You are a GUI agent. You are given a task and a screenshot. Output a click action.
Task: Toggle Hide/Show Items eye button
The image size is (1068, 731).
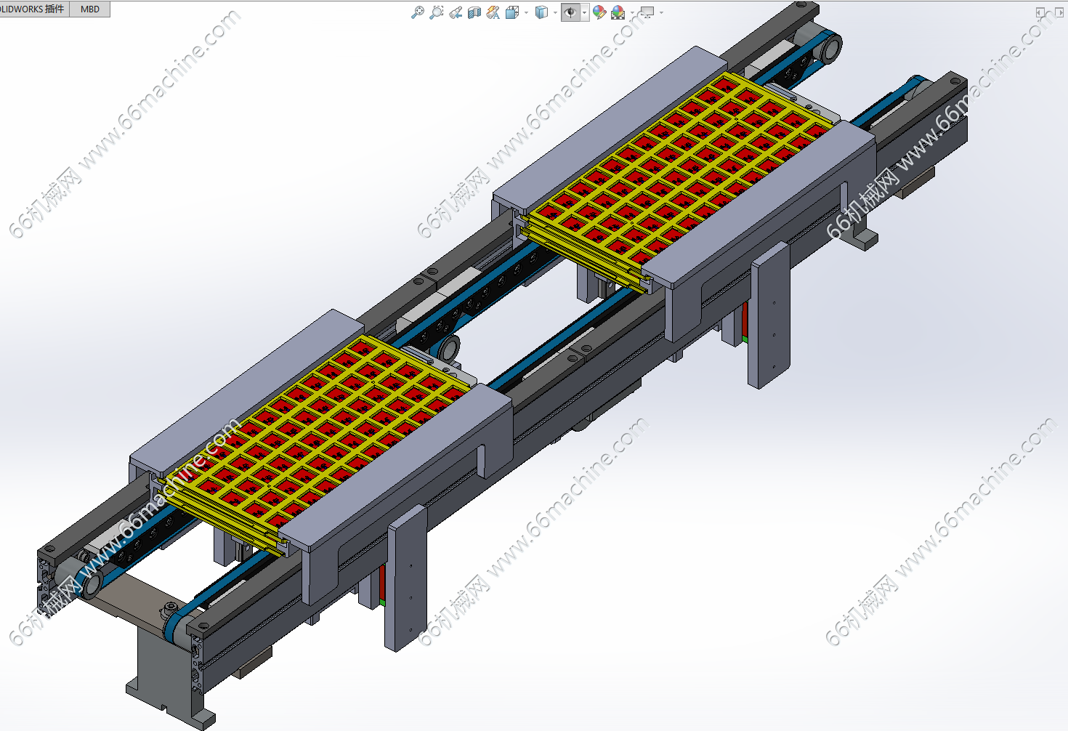point(570,12)
